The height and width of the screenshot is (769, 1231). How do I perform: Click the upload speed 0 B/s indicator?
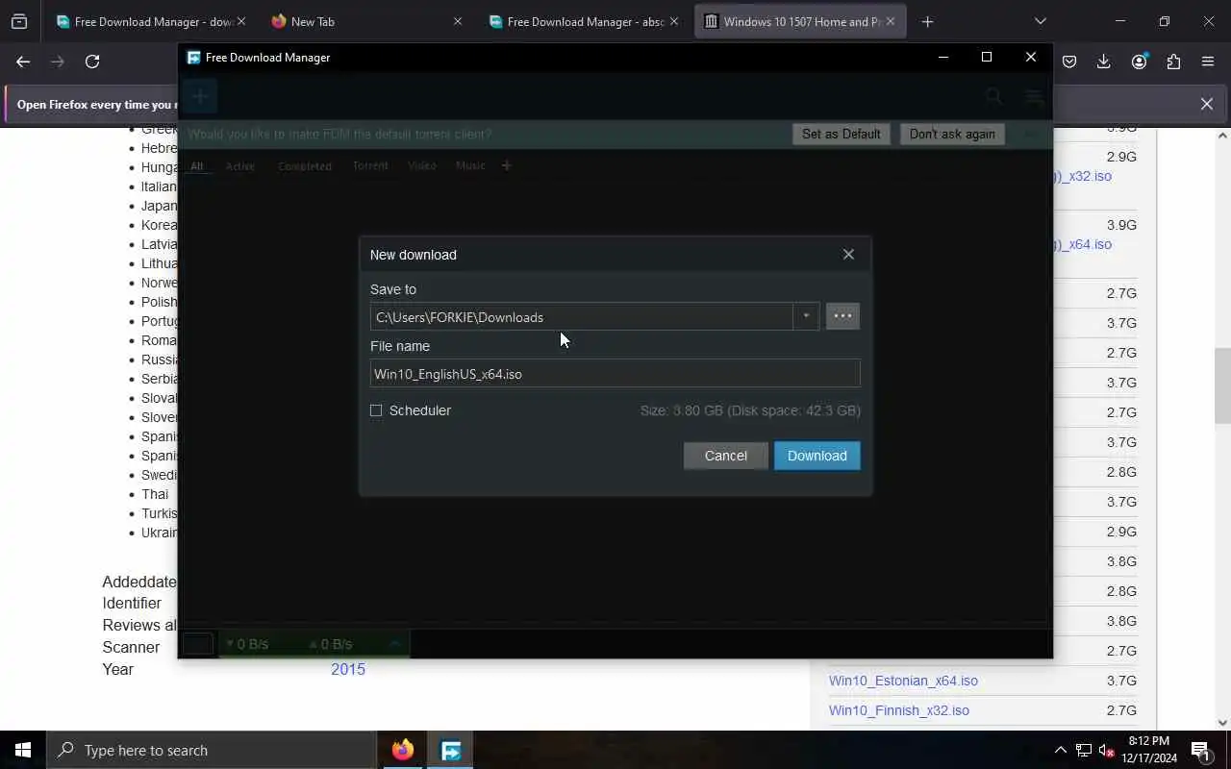tap(331, 644)
